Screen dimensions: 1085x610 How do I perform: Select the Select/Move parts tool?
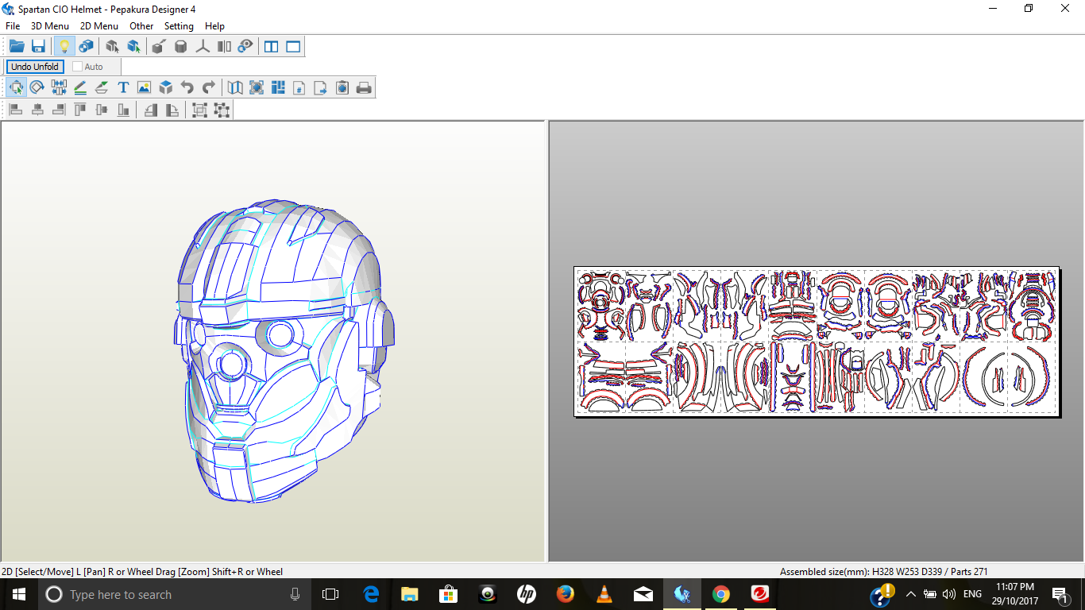pyautogui.click(x=16, y=87)
